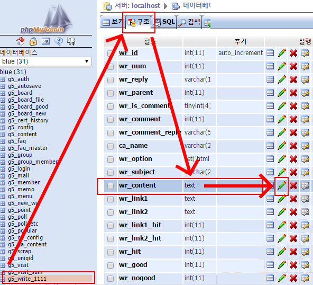The width and height of the screenshot is (313, 285).
Task: Edit the ca_name field
Action: click(281, 146)
